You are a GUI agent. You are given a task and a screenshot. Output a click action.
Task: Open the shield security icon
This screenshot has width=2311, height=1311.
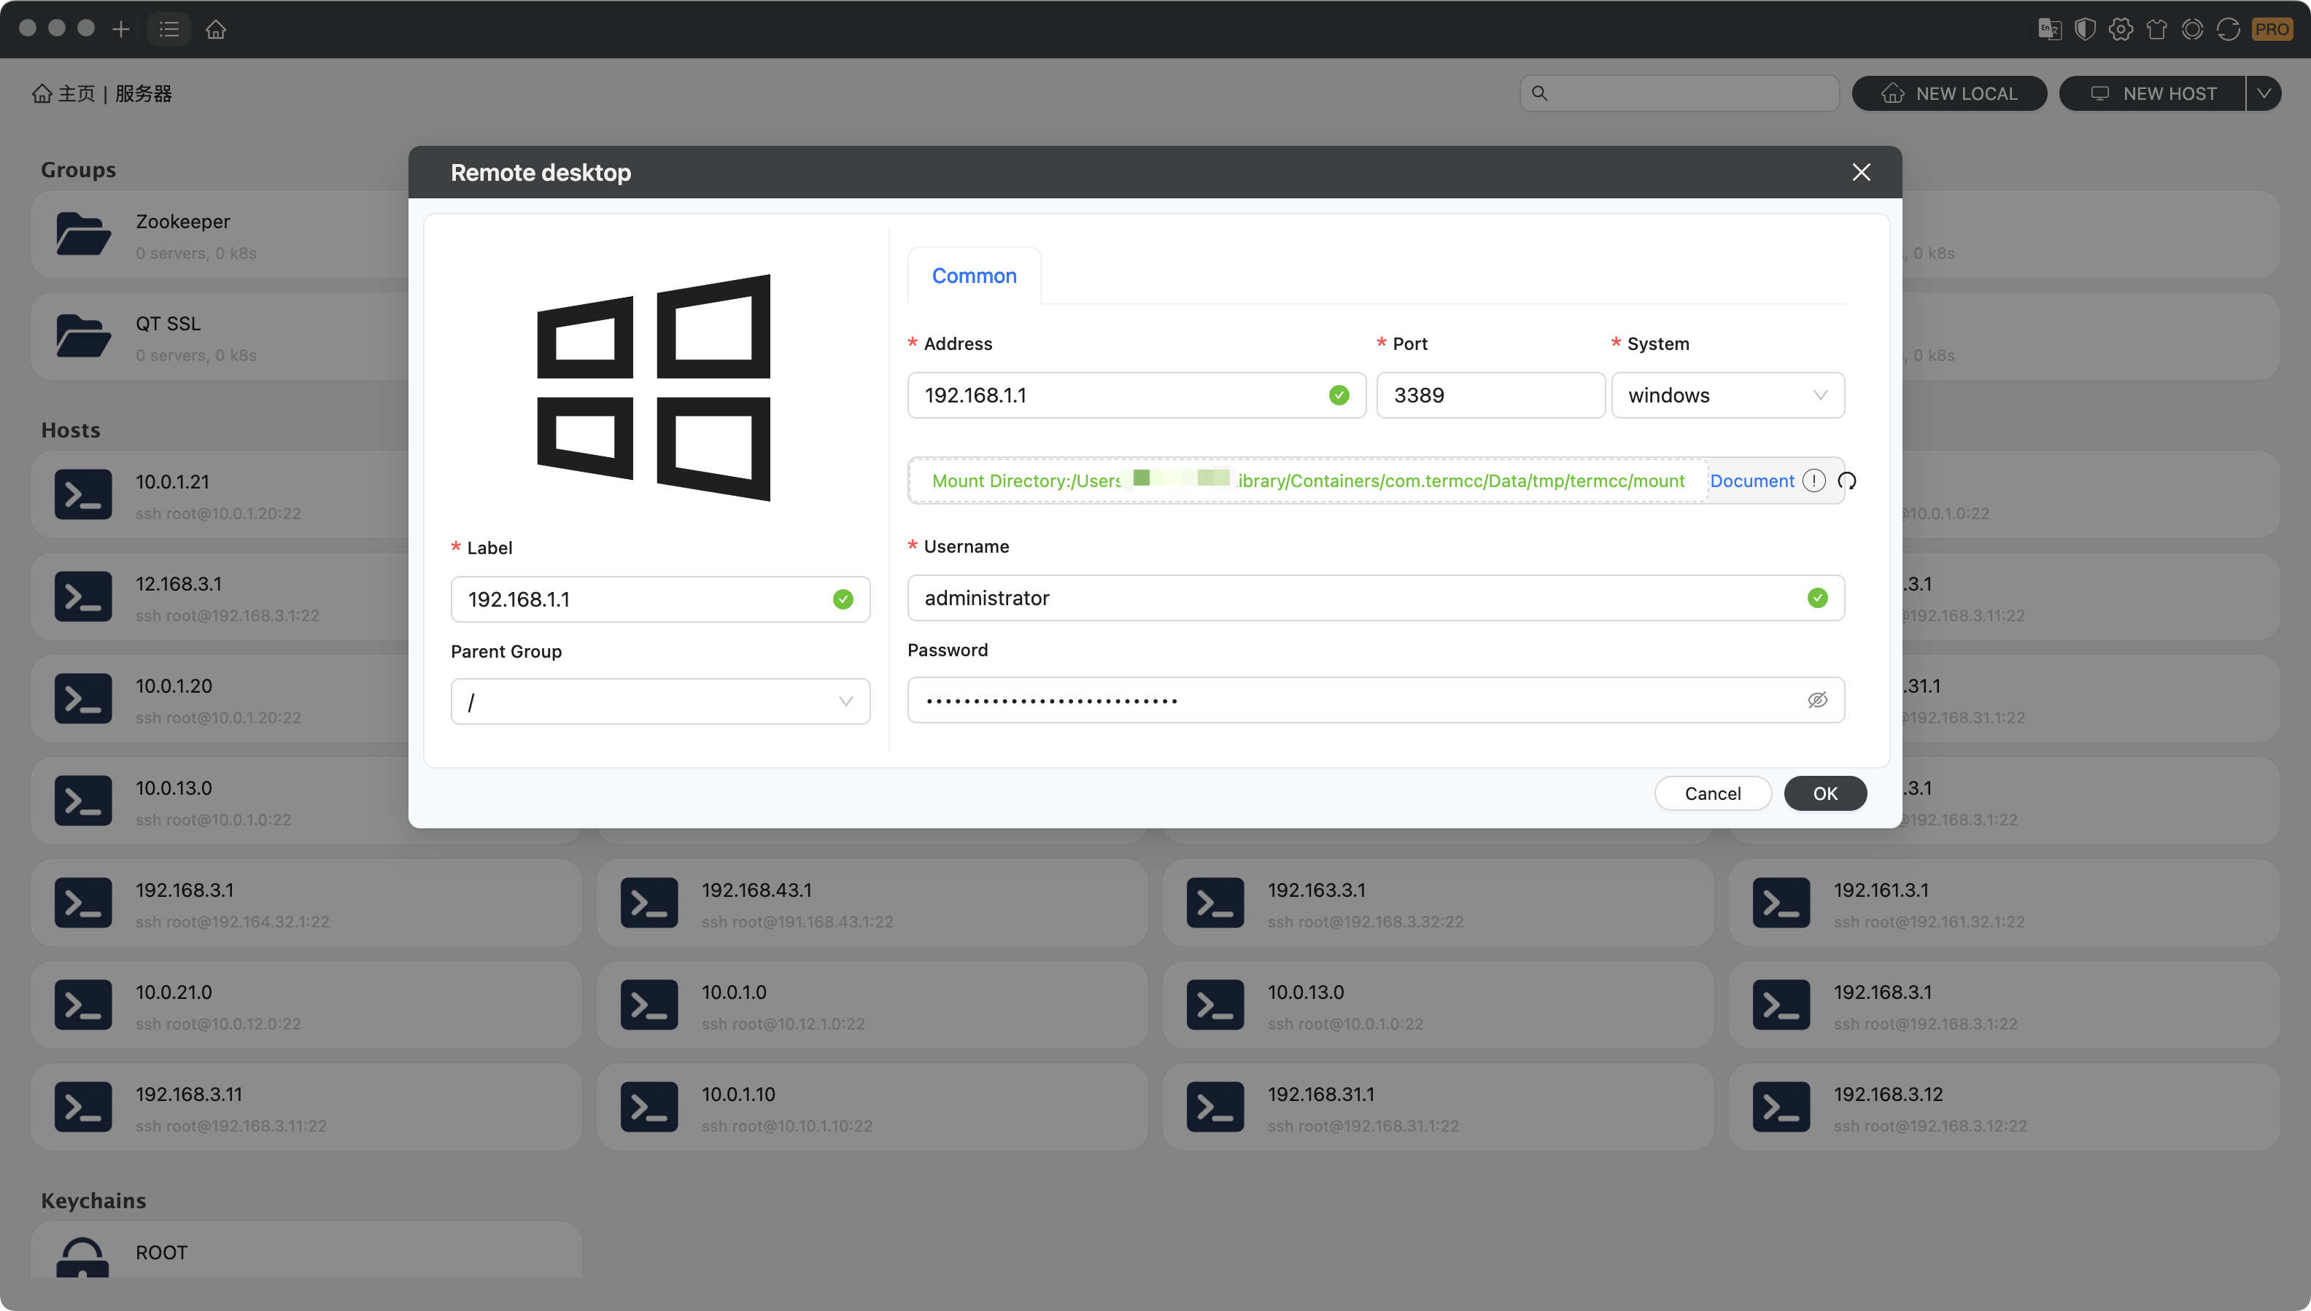2085,29
